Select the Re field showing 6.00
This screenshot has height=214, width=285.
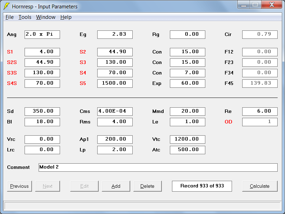tap(260, 112)
